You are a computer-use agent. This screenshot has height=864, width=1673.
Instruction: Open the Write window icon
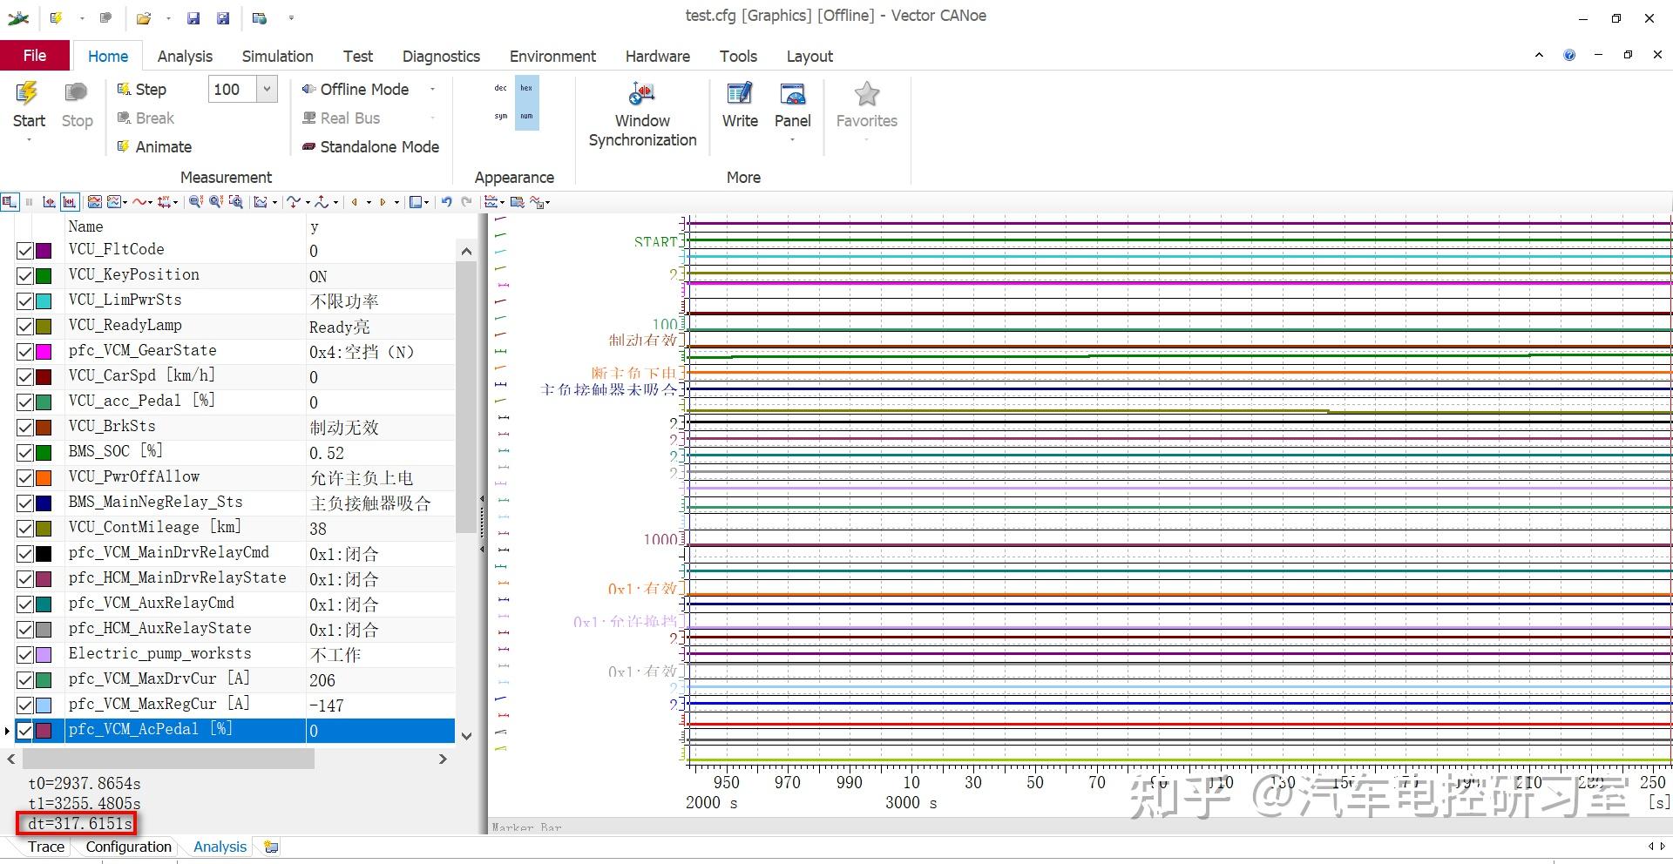(739, 94)
